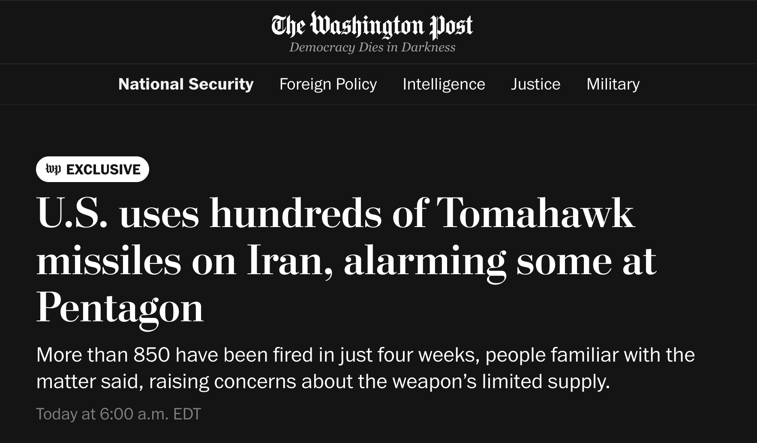Viewport: 757px width, 443px height.
Task: Select the Intelligence section tab
Action: click(444, 84)
